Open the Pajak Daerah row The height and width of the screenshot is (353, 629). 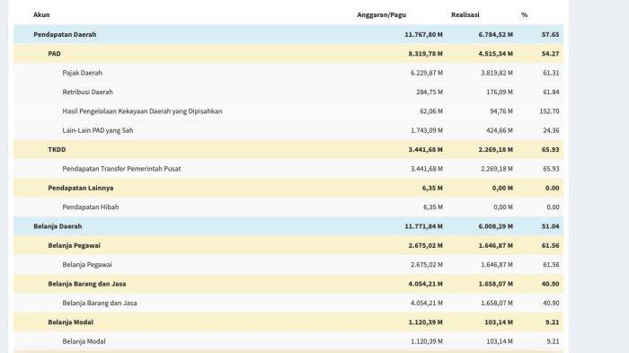tap(288, 73)
